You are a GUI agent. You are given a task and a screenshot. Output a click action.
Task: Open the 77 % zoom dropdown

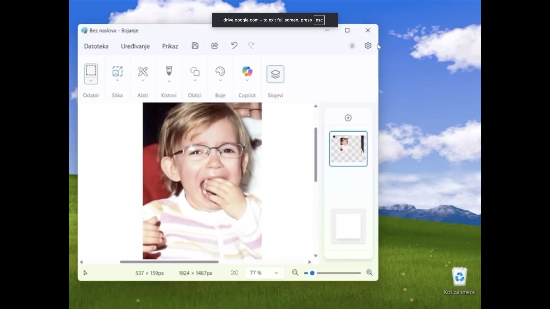pos(276,273)
